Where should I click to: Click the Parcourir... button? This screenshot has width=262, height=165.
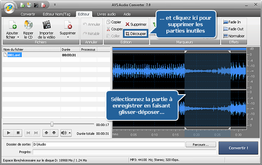(x=201, y=144)
